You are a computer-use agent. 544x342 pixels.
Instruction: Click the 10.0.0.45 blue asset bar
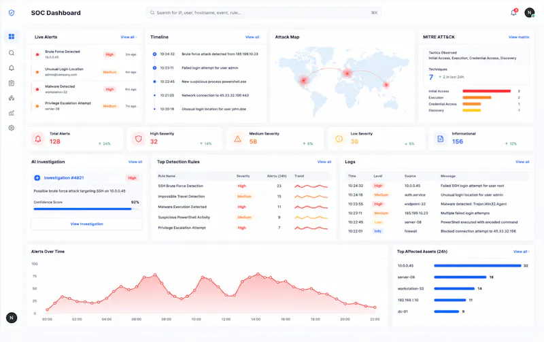point(477,266)
